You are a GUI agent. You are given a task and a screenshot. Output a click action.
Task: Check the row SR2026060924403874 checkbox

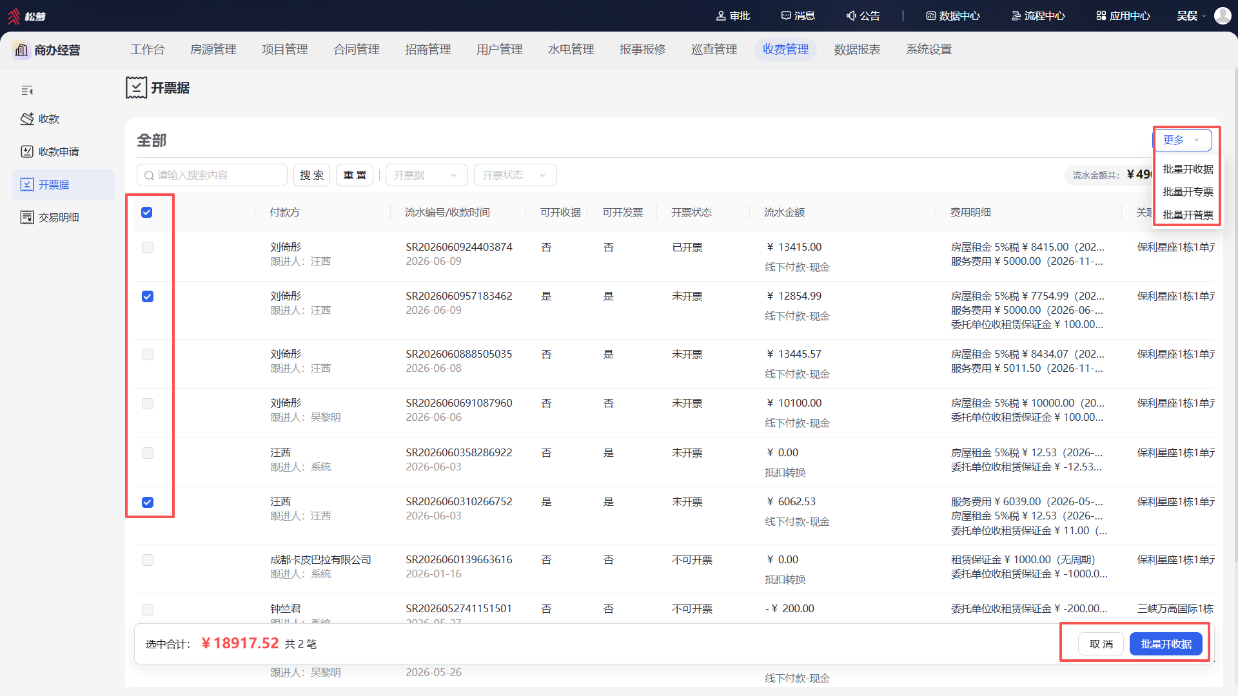(148, 247)
